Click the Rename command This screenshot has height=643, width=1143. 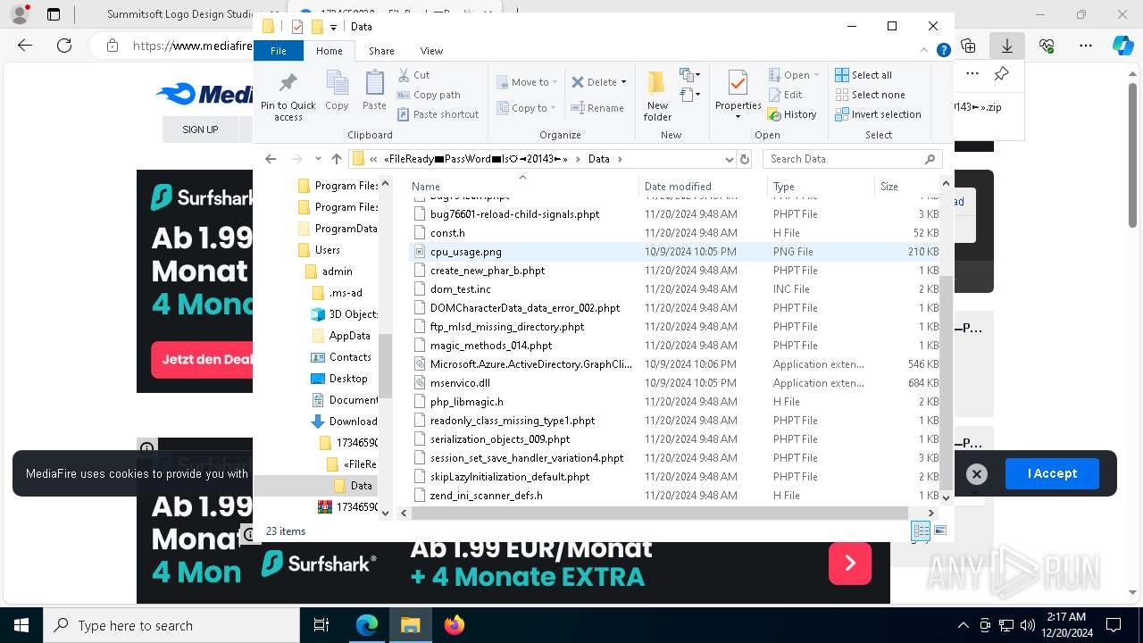click(x=597, y=108)
